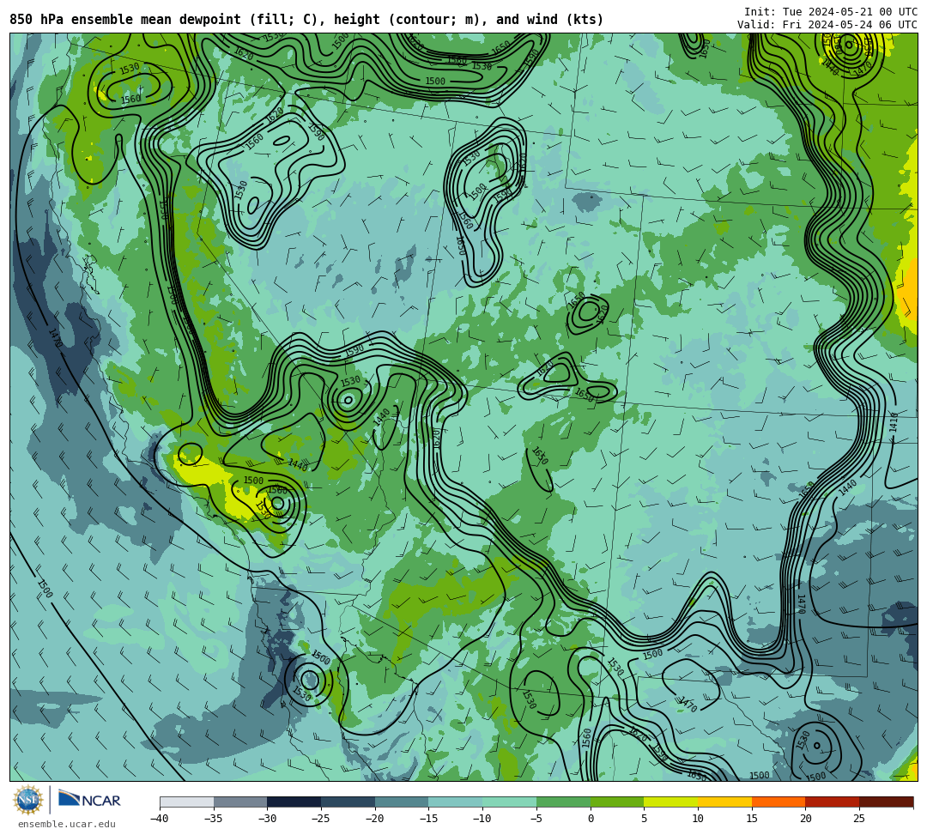The width and height of the screenshot is (927, 835).
Task: Click the dark brown above-25 colorbar swatch
Action: [886, 802]
